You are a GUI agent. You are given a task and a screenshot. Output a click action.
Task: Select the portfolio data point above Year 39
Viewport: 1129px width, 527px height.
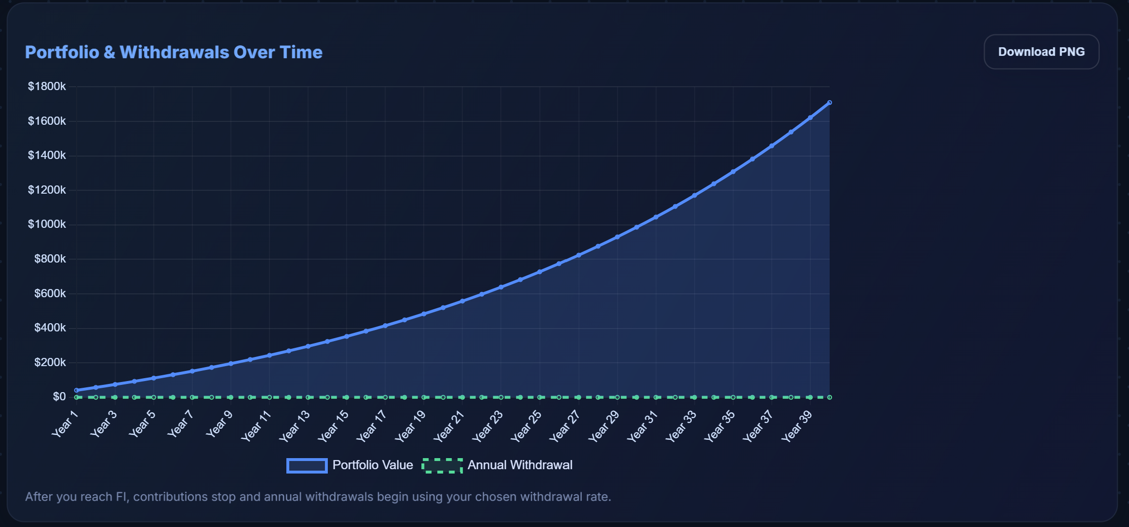tap(810, 118)
